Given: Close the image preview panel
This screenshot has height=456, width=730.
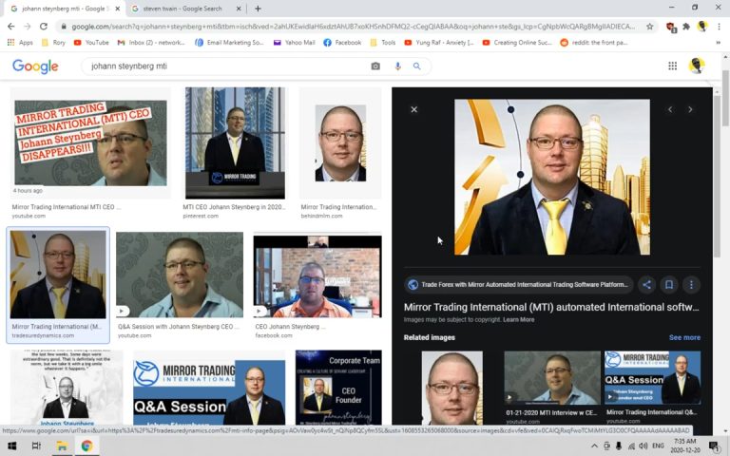Looking at the screenshot, I should (x=413, y=109).
